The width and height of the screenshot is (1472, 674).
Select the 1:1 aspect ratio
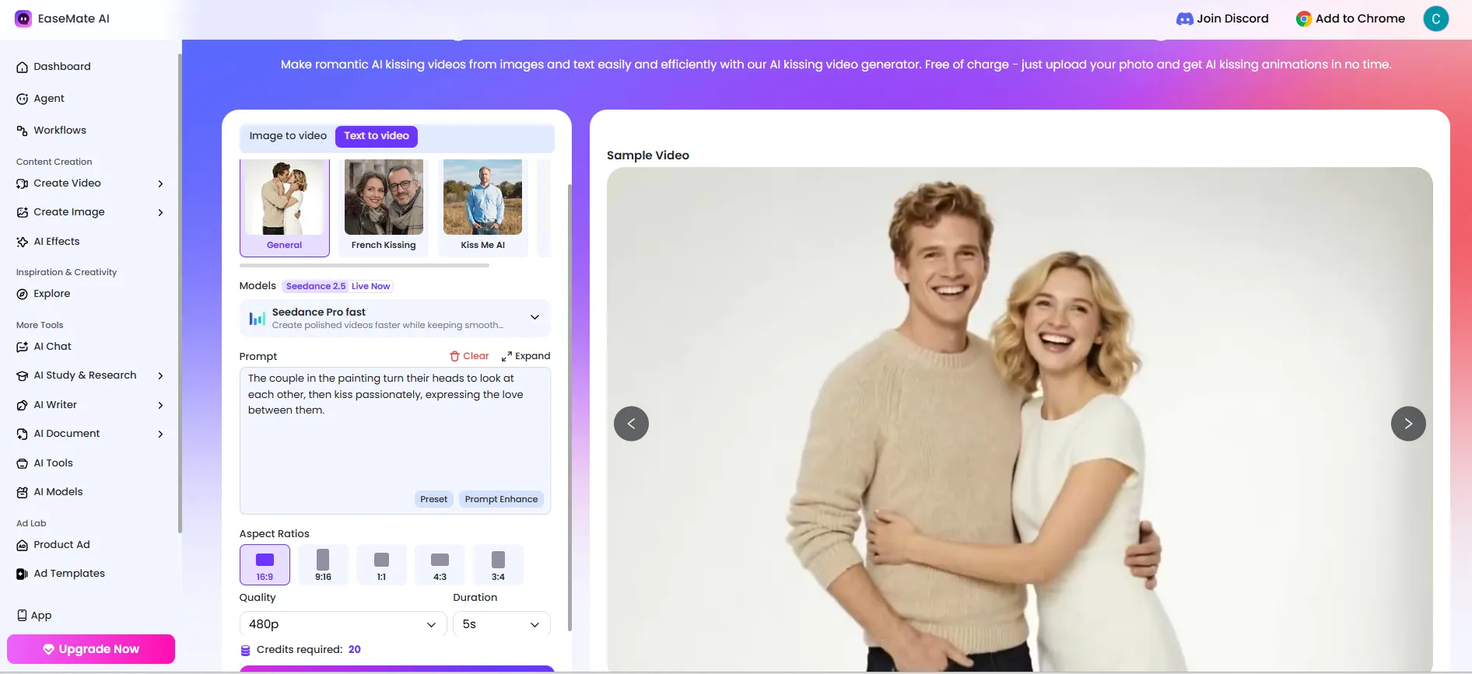point(381,564)
